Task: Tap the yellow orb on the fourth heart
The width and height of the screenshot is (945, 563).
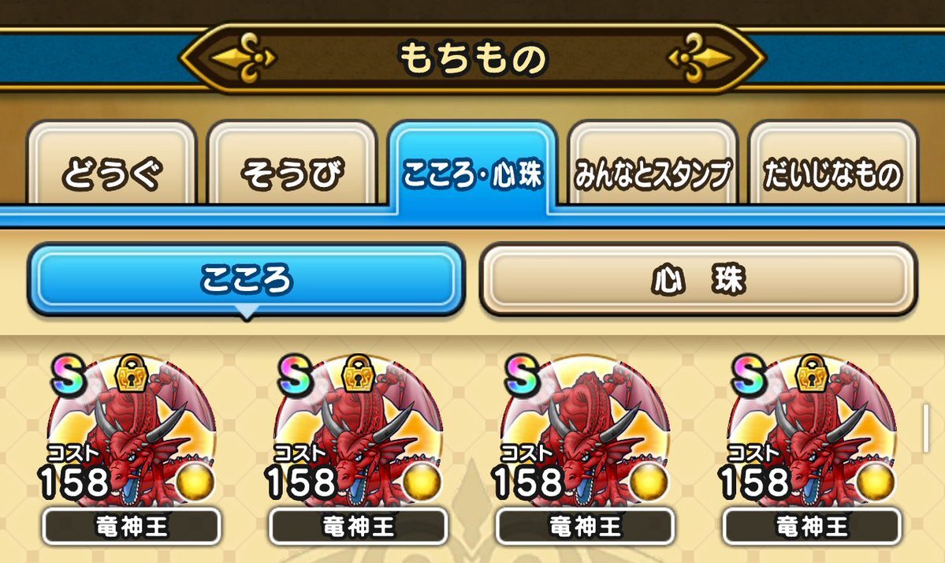Action: (876, 482)
